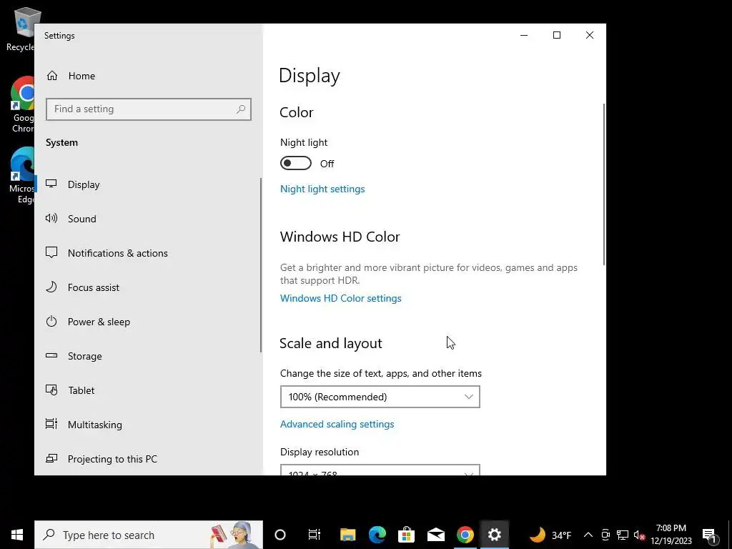Open the Display resolution dropdown
The width and height of the screenshot is (732, 549).
(380, 470)
